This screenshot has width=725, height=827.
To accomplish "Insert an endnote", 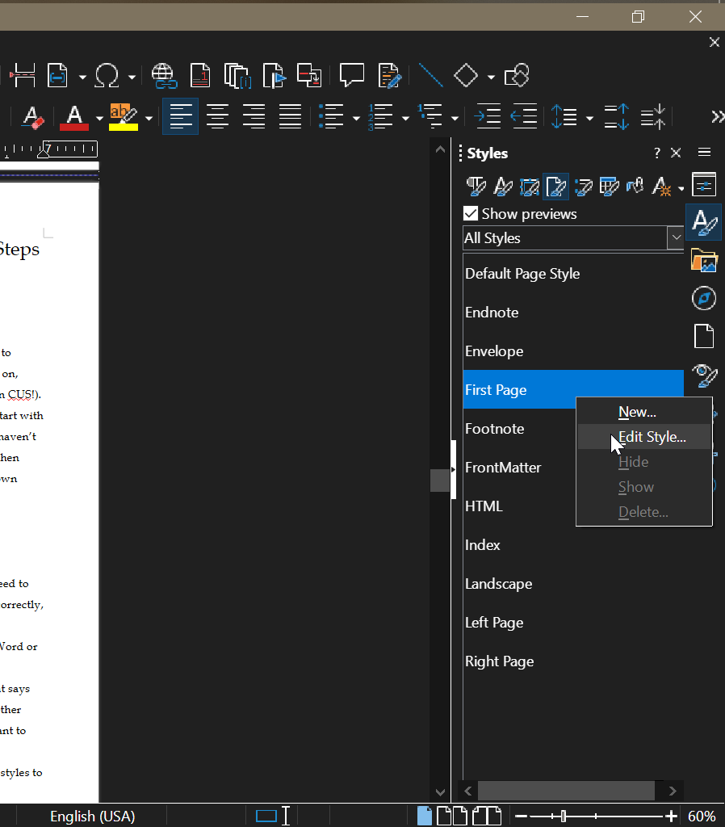I will 237,75.
